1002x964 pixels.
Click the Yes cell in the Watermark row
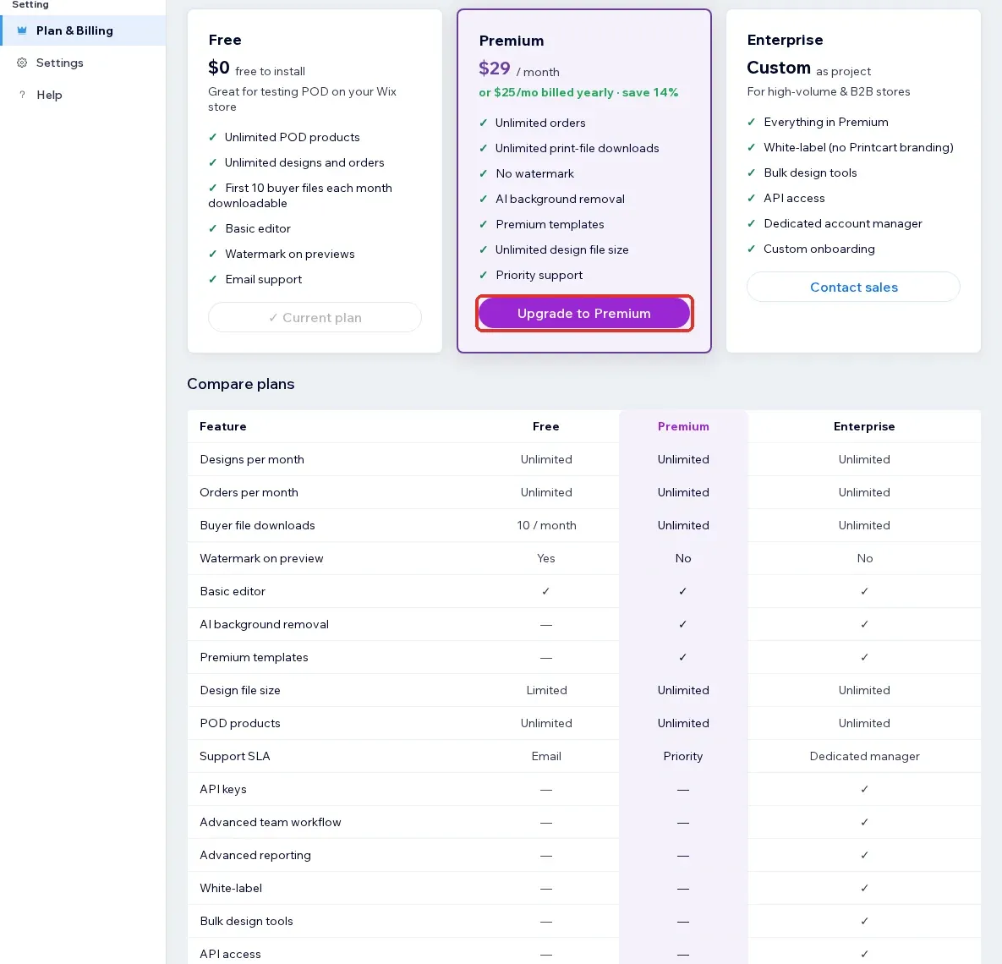545,558
